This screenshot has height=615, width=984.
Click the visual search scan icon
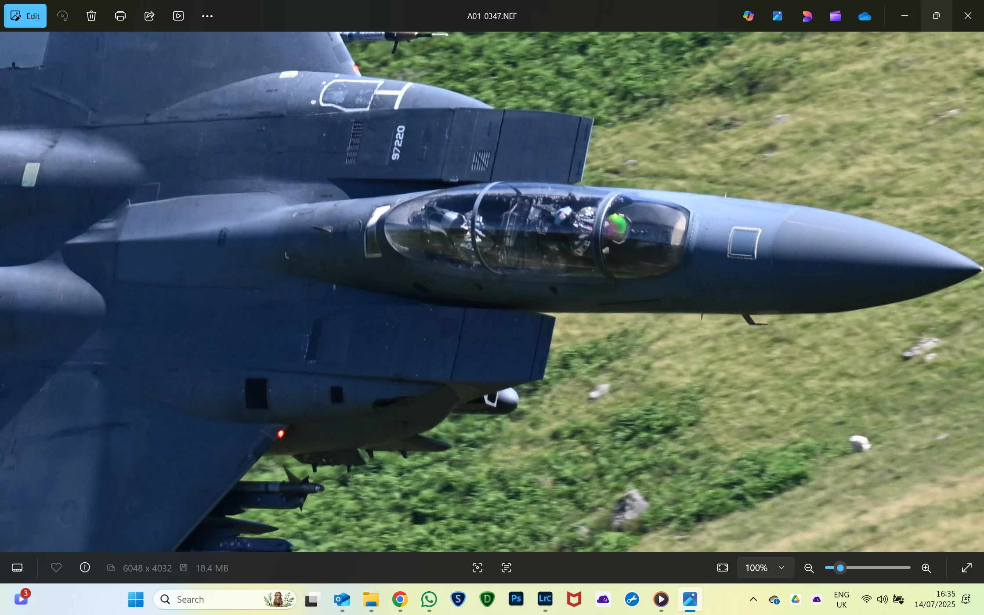[478, 568]
